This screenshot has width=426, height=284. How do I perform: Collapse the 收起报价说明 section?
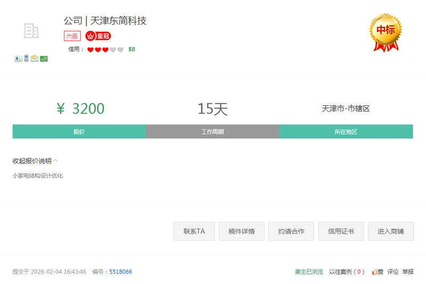tap(35, 161)
